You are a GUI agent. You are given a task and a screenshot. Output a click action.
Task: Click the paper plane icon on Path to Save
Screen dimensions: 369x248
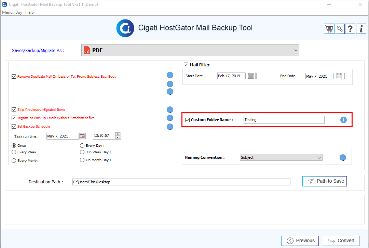(x=311, y=181)
